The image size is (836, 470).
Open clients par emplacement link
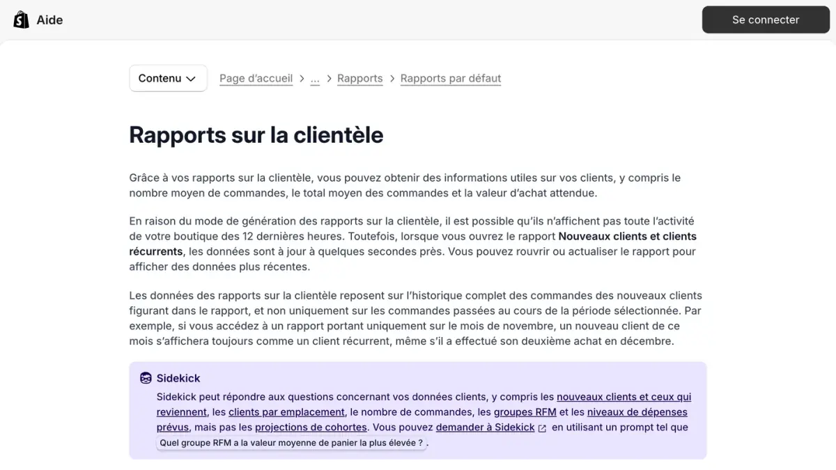pyautogui.click(x=286, y=412)
